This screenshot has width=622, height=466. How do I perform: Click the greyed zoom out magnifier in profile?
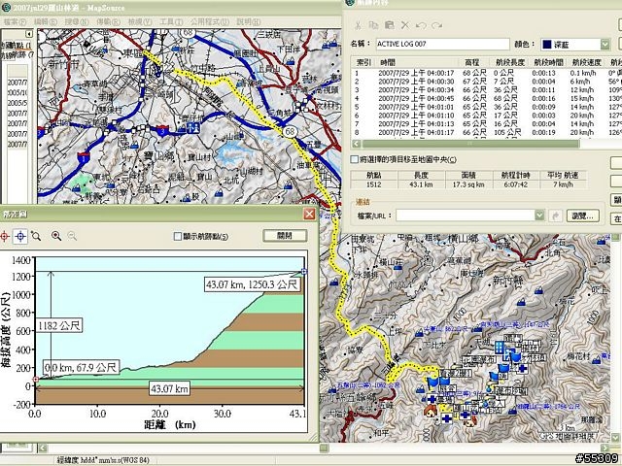click(72, 236)
